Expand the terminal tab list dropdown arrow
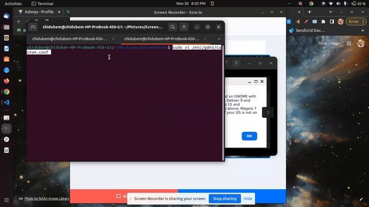Image resolution: width=369 pixels, height=207 pixels. 219,39
